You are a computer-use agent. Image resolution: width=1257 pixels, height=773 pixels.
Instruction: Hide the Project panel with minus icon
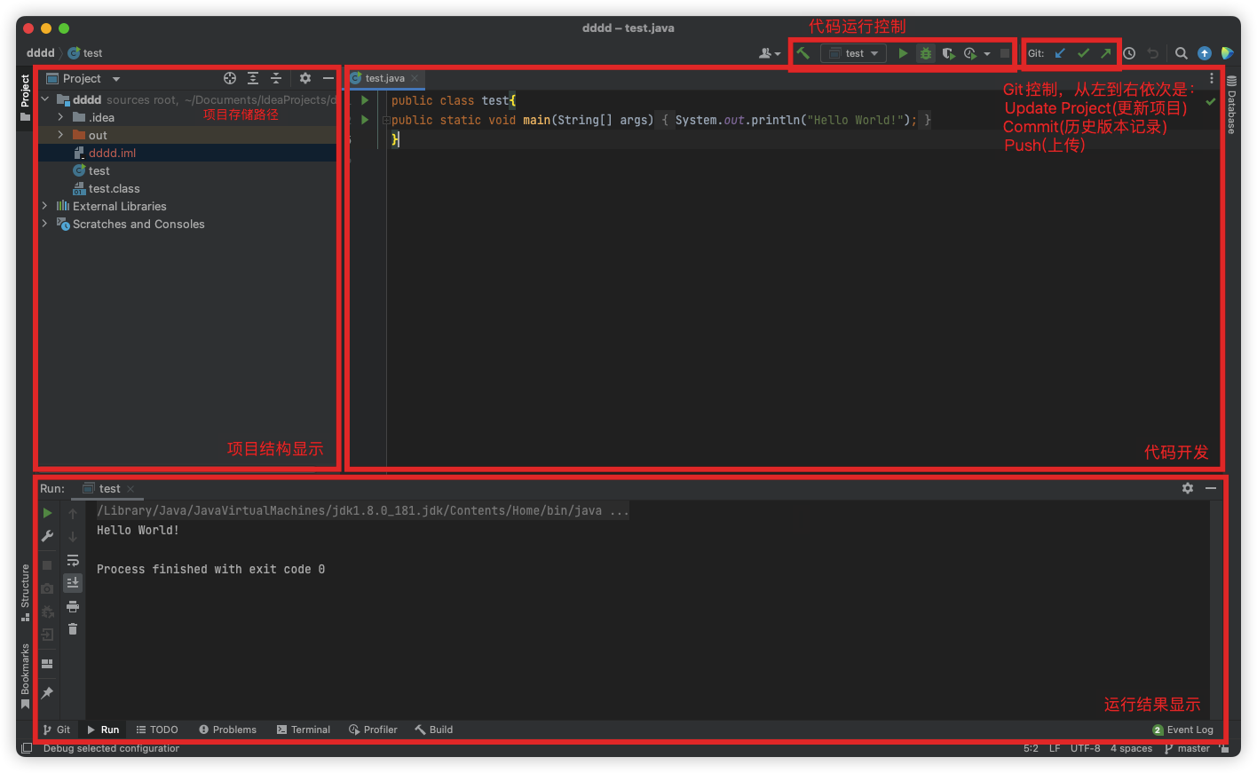(x=328, y=78)
